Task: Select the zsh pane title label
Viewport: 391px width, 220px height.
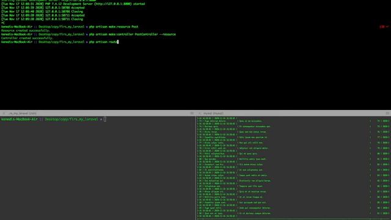Action: (x=22, y=113)
